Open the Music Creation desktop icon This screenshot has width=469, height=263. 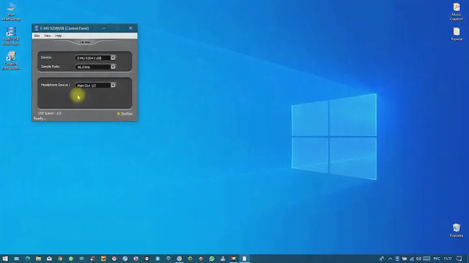tap(457, 11)
